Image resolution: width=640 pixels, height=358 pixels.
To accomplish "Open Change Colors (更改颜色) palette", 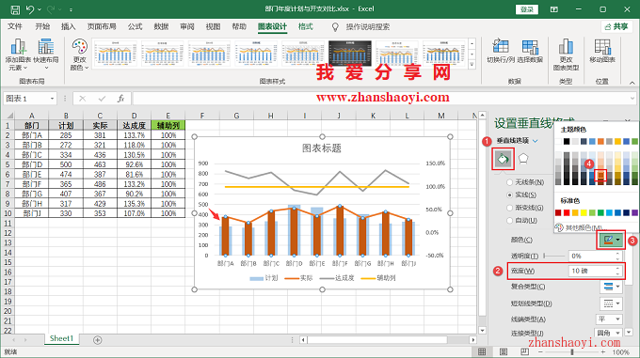I will (80, 54).
